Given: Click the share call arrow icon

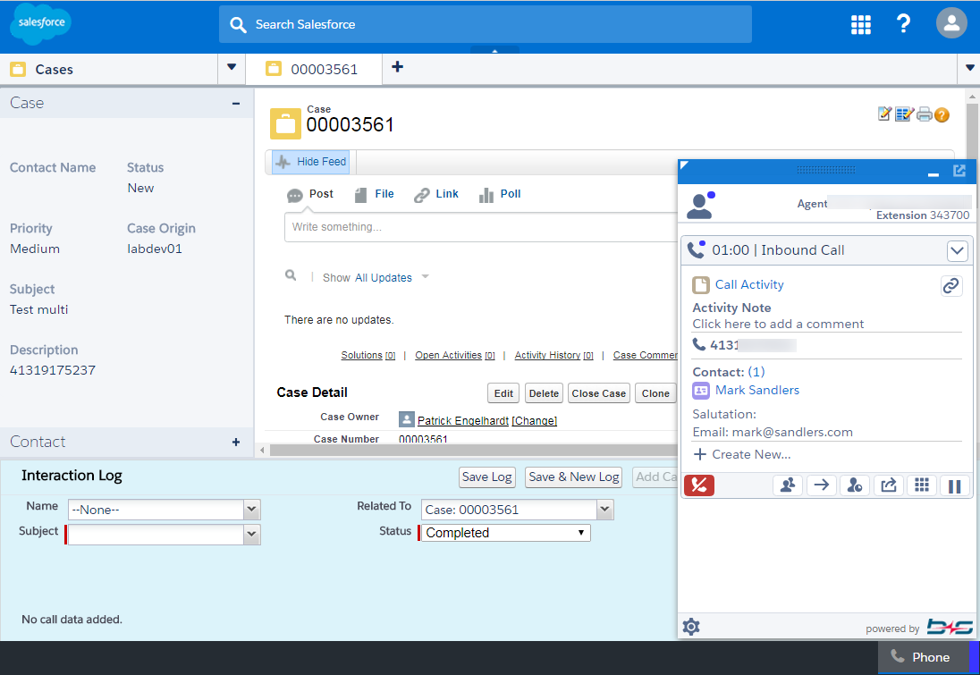Looking at the screenshot, I should (888, 485).
